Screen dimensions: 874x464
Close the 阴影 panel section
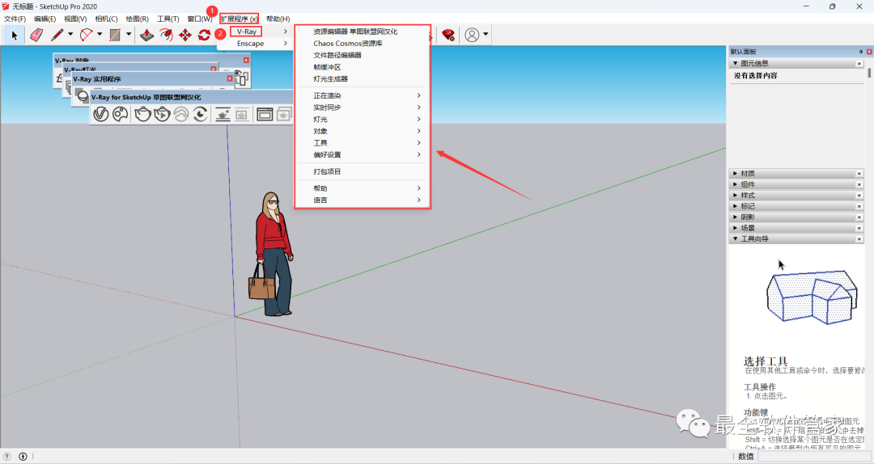(x=859, y=217)
